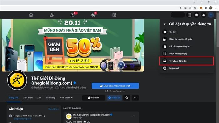Image resolution: width=219 pixels, height=123 pixels.
Task: Switch to the Ảnh tab
Action: click(x=39, y=98)
